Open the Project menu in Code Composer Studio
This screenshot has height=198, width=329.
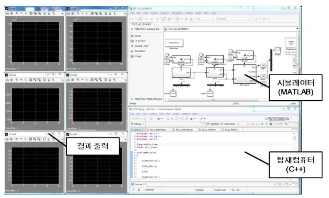point(153,114)
